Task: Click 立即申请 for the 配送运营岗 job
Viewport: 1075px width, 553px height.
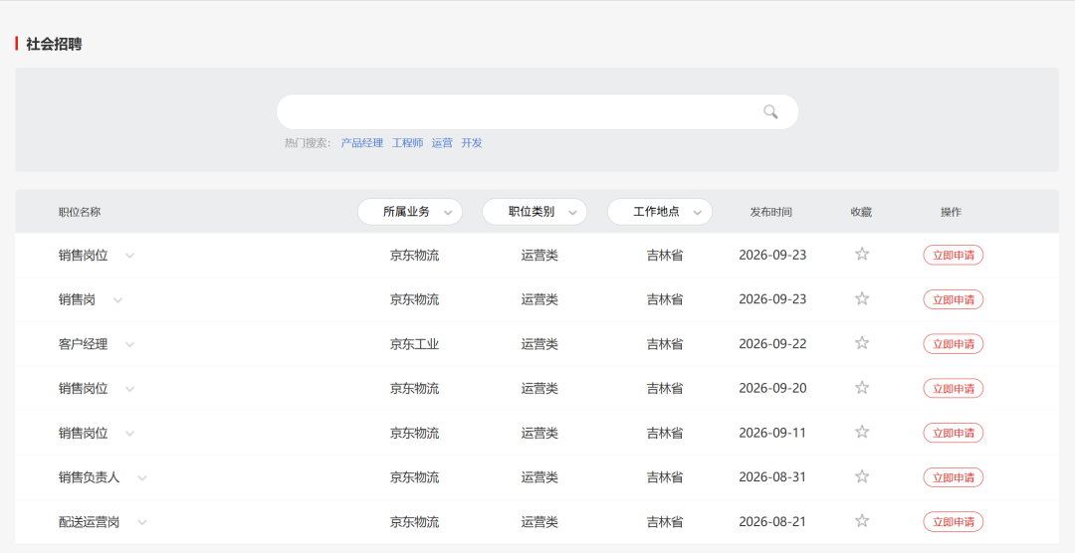Action: point(953,521)
